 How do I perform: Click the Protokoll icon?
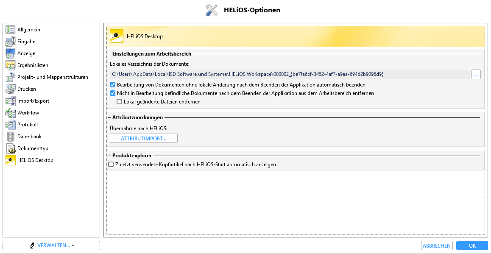coord(10,125)
